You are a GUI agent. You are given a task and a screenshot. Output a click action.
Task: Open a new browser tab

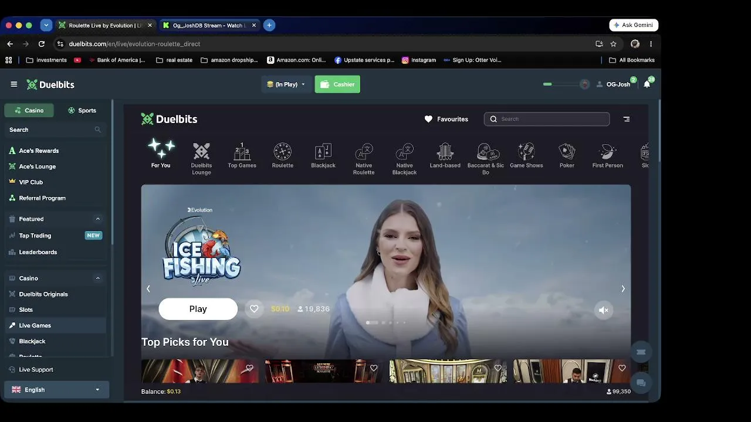pyautogui.click(x=269, y=25)
